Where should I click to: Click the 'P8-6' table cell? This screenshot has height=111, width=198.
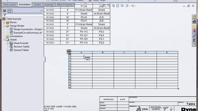pyautogui.click(x=101, y=35)
